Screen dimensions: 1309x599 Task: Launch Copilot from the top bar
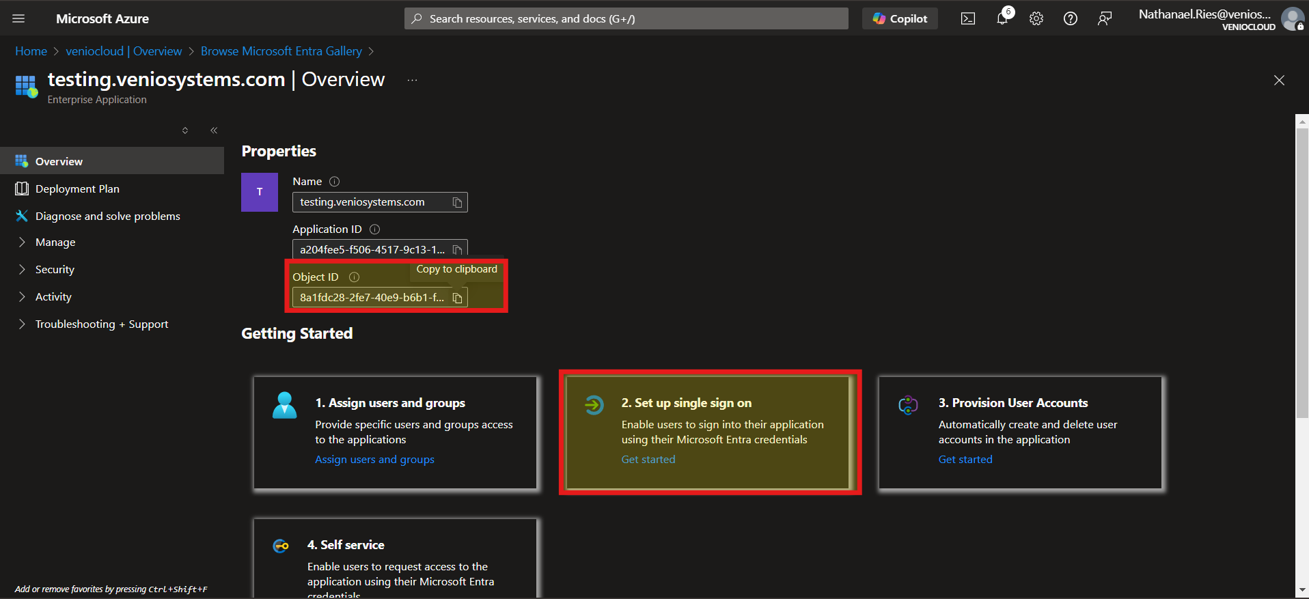click(900, 18)
